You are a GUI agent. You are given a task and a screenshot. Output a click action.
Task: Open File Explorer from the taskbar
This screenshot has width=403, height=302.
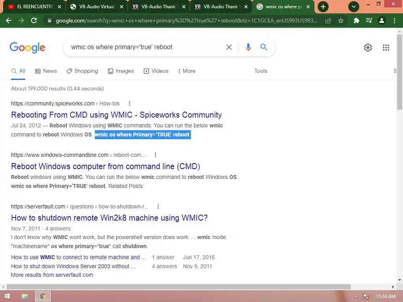(x=25, y=296)
